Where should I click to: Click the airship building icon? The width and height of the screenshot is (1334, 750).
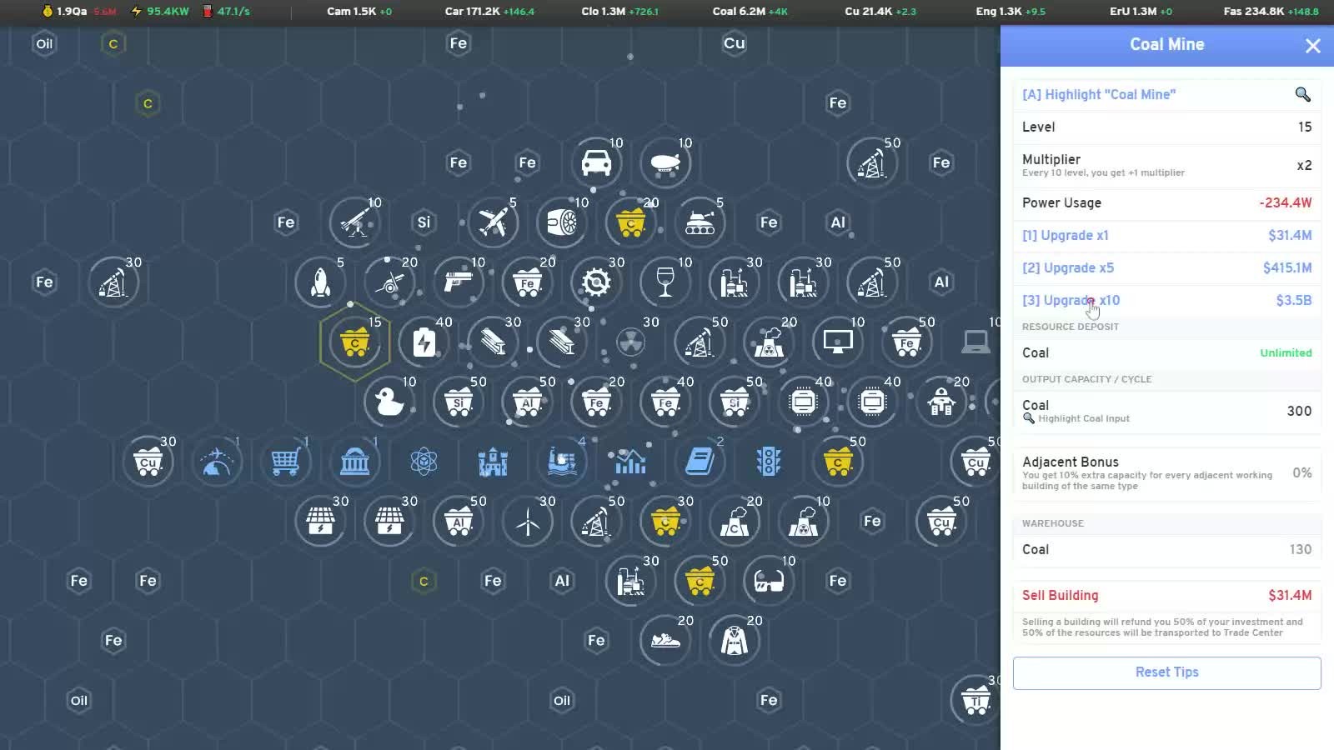click(x=664, y=162)
